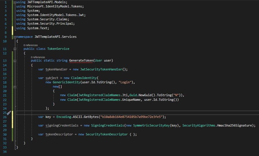Collapse the new[] array initializer block
This screenshot has height=156, width=259.
coord(15,87)
